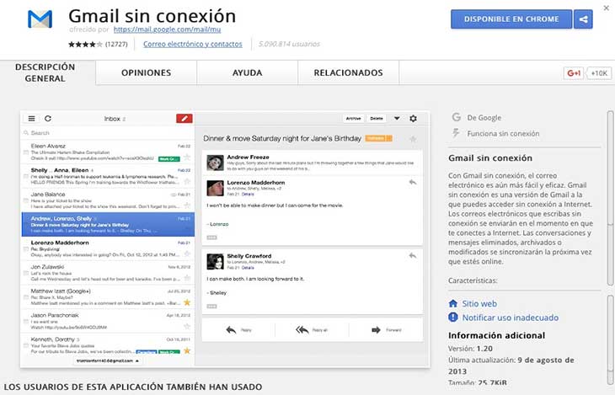Click Notificar uso inadecuado link
Image resolution: width=615 pixels, height=395 pixels.
pyautogui.click(x=511, y=318)
